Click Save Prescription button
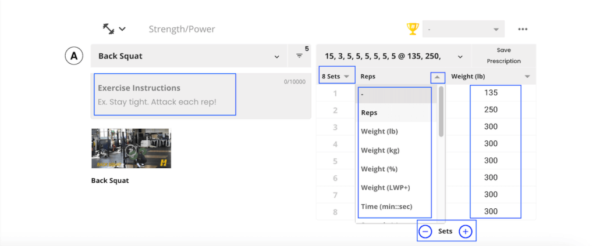The image size is (596, 246). (503, 56)
